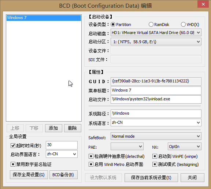Open the 启动磁盘 HD1 VMware drive dropdown
Screen dimensions: 211x189
(x=156, y=33)
